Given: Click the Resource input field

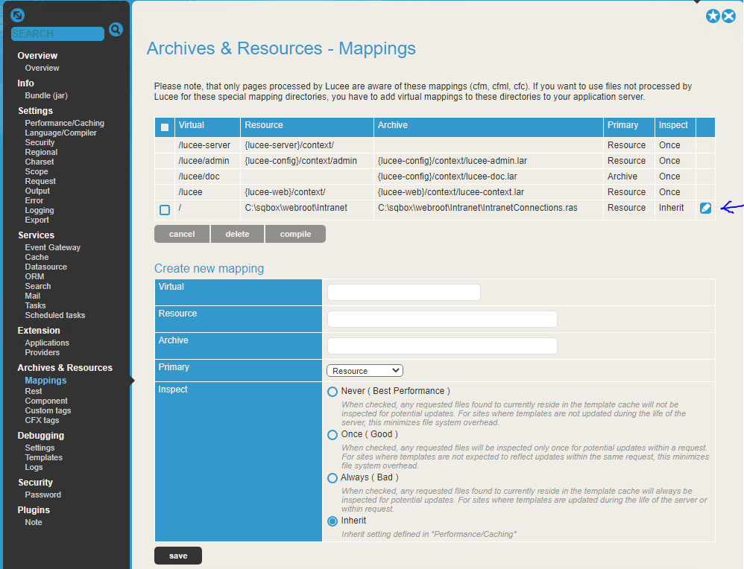Looking at the screenshot, I should click(442, 319).
